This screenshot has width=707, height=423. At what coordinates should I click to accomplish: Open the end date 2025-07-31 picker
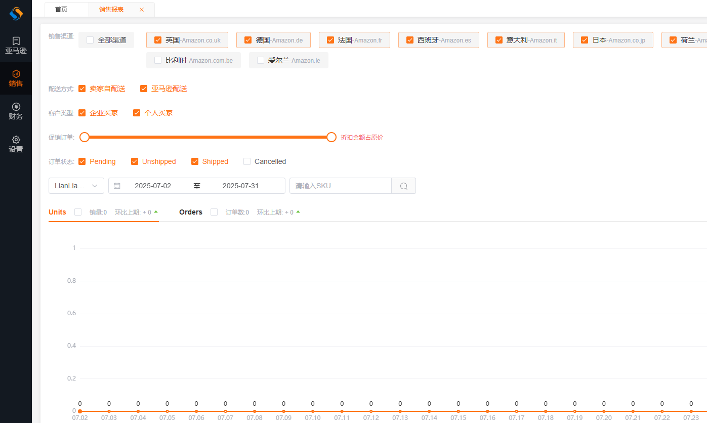click(240, 186)
